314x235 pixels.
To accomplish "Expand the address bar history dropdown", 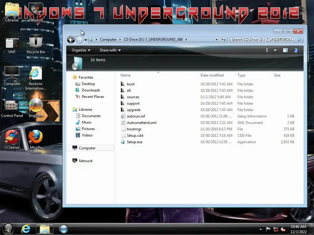I will point(216,39).
